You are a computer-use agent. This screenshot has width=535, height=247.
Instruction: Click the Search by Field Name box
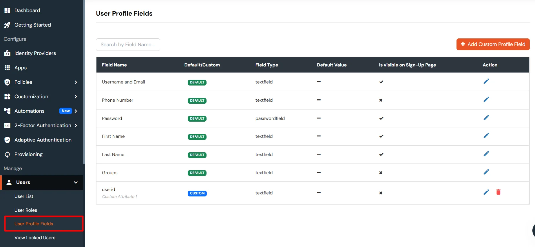[x=128, y=44]
